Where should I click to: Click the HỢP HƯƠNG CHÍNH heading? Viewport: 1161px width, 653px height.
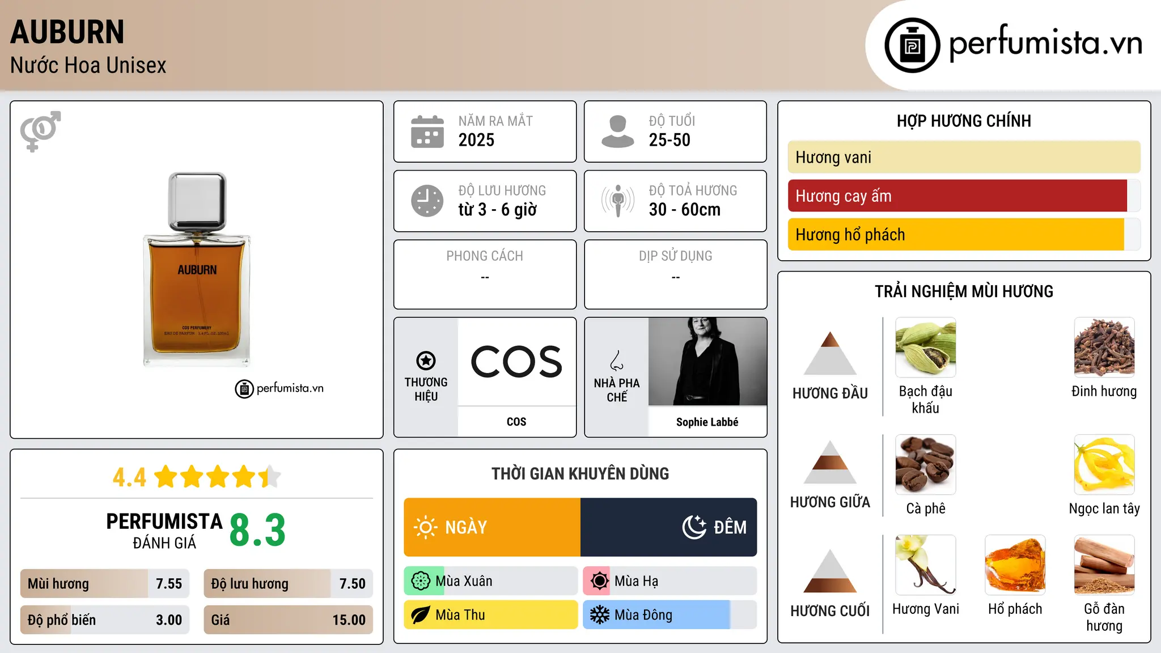tap(964, 121)
